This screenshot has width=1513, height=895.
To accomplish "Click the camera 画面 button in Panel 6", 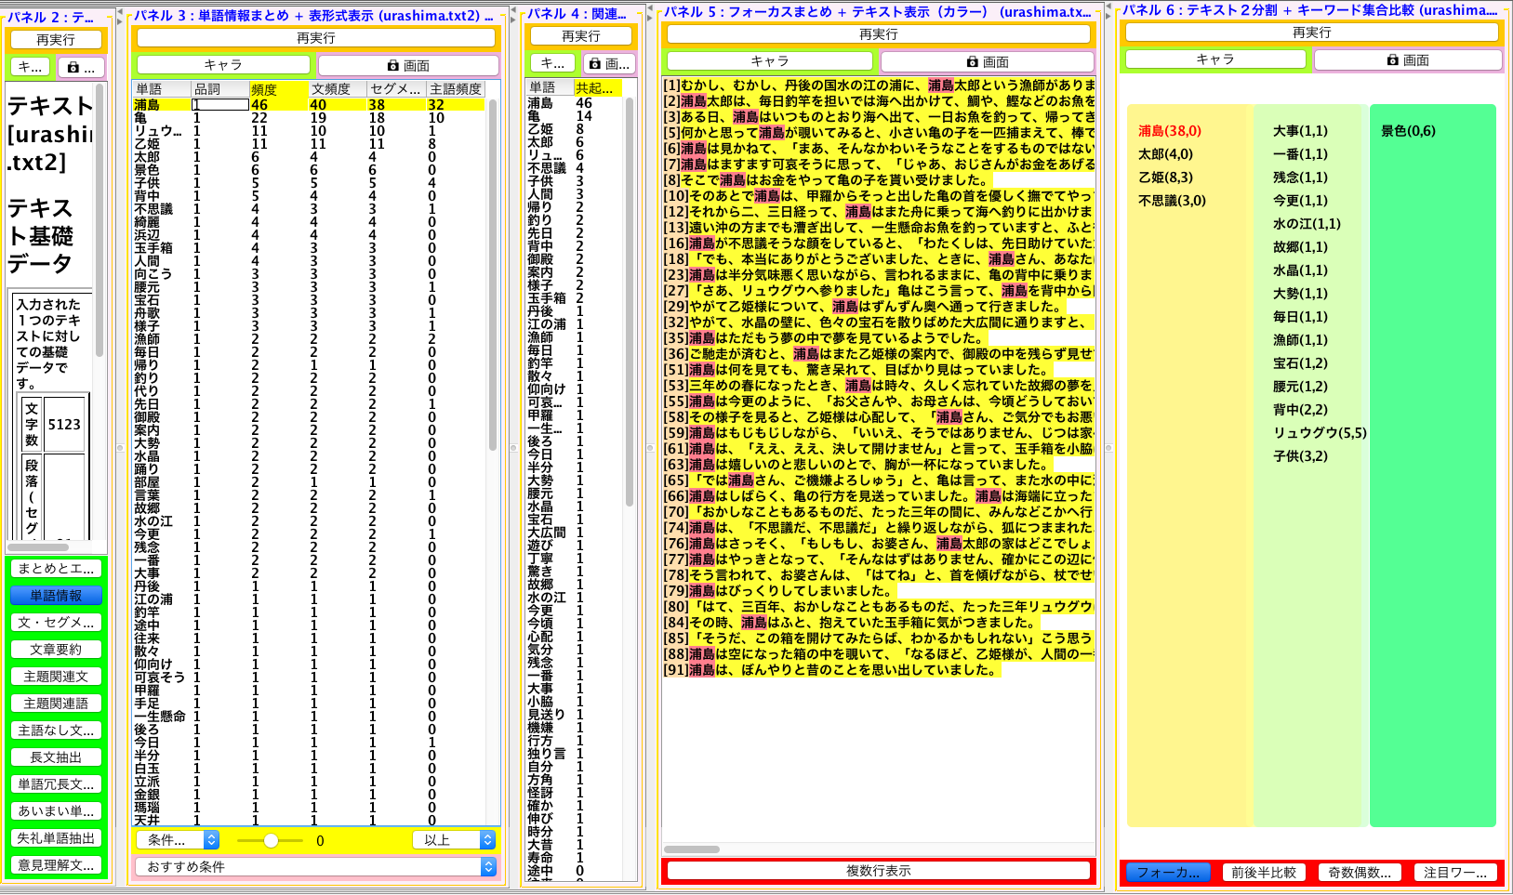I will click(x=1407, y=59).
